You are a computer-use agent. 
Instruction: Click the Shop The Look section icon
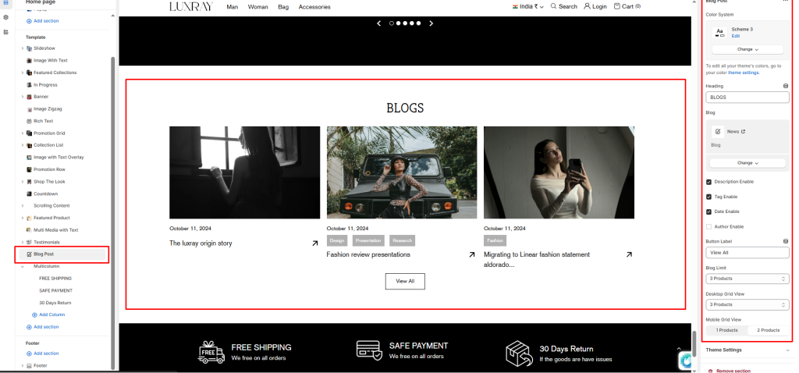pos(29,182)
